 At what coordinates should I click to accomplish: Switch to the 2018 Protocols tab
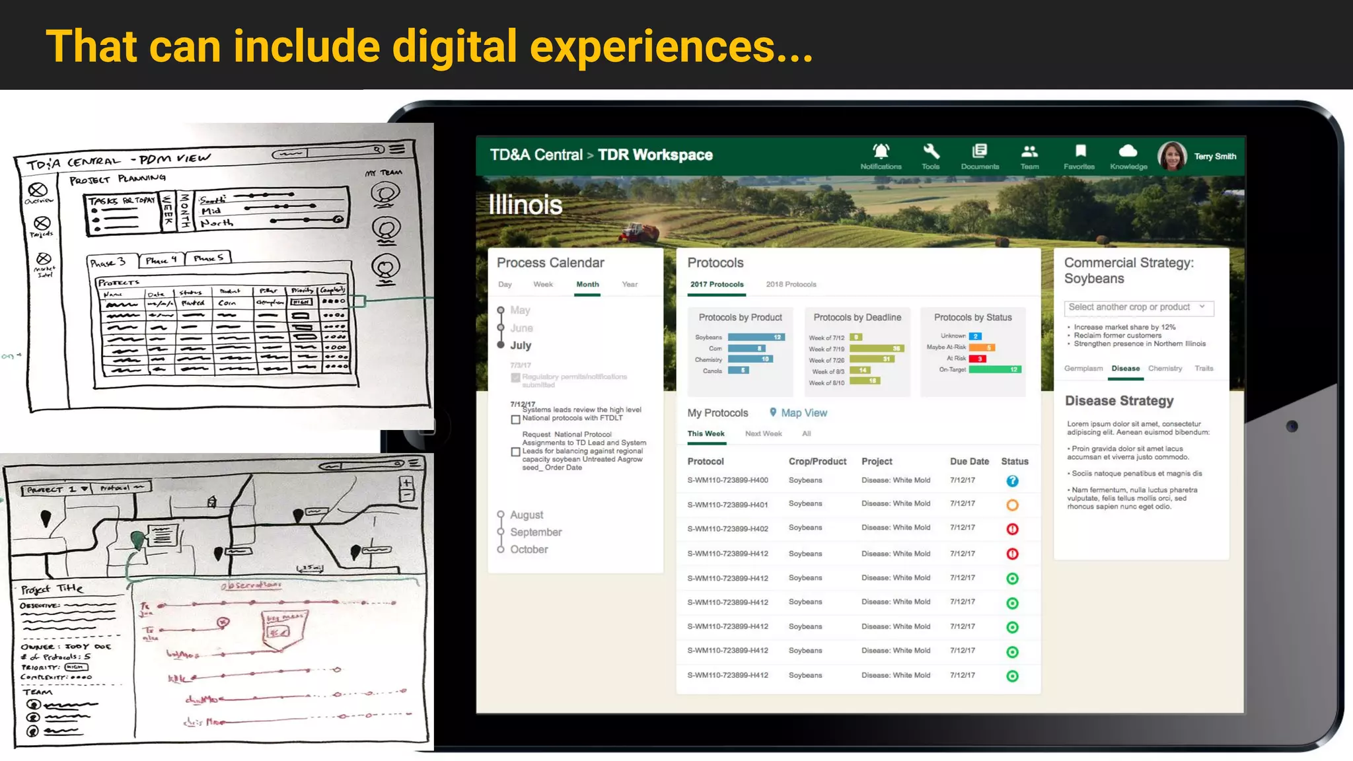791,285
